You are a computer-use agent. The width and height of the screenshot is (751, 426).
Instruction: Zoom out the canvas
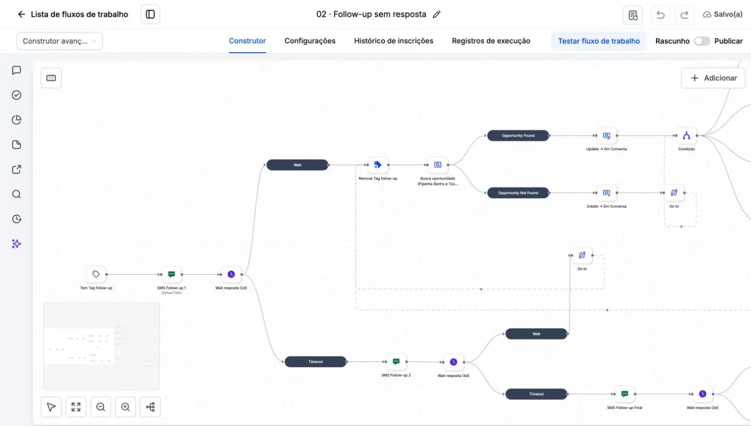tap(101, 407)
